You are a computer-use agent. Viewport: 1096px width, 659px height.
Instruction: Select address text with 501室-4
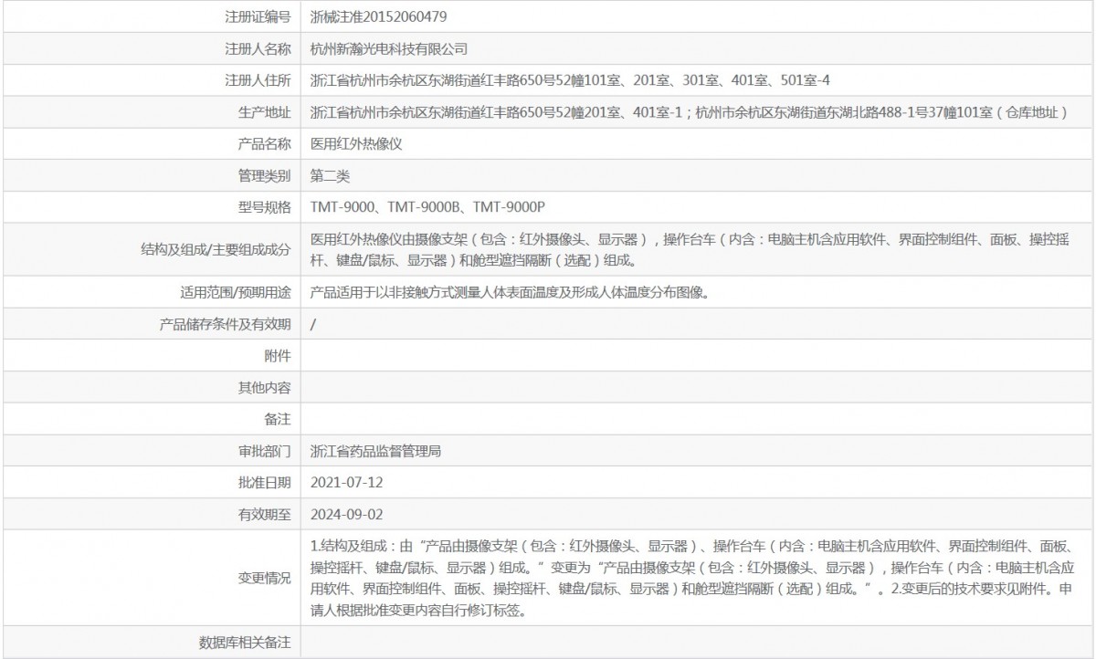point(570,81)
